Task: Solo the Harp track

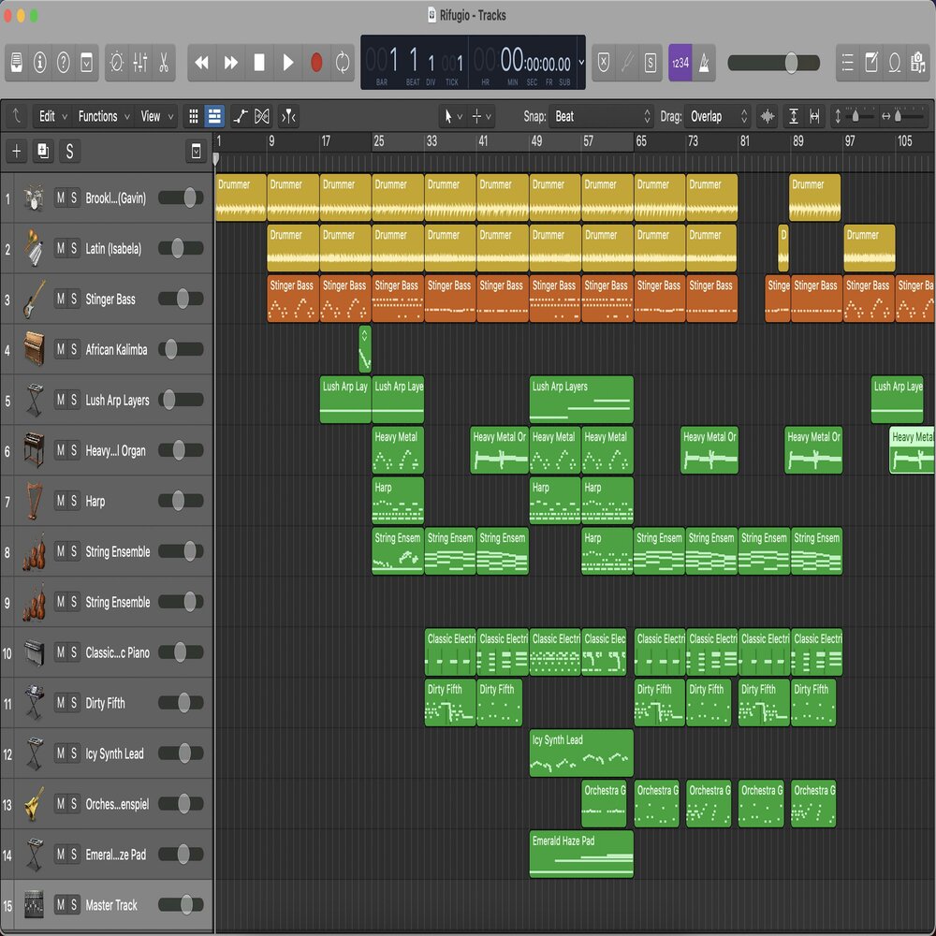Action: point(74,501)
